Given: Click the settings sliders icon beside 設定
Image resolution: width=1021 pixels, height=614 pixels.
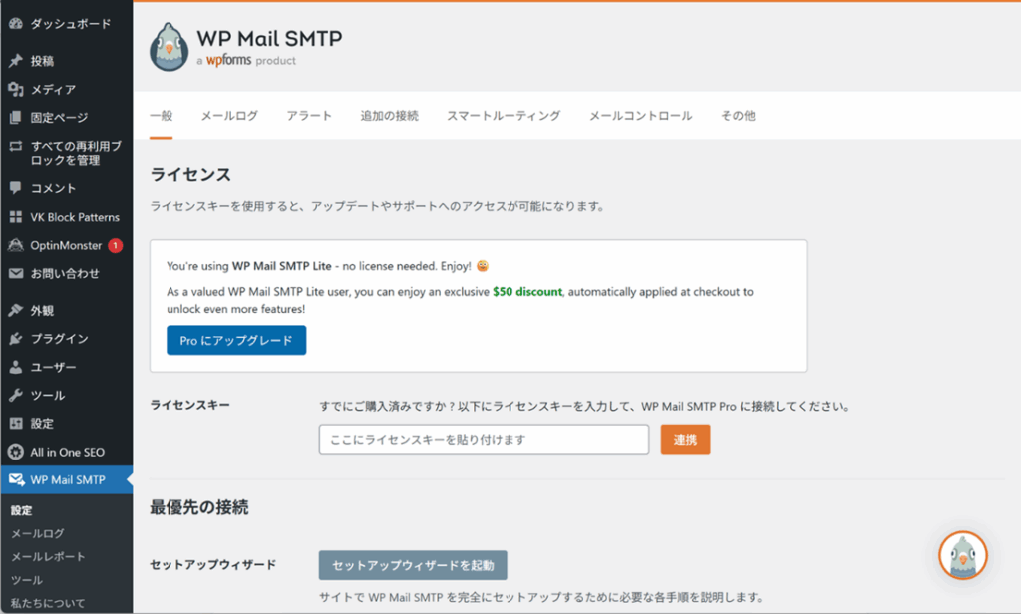Looking at the screenshot, I should (x=16, y=424).
